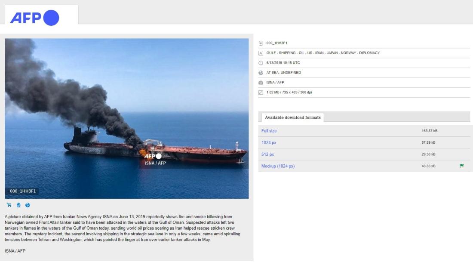Screen dimensions: 473x262
Task: Click the clock icon beside the date
Action: pyautogui.click(x=261, y=63)
